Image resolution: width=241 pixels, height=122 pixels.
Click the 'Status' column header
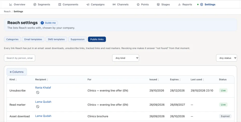coord(223,79)
